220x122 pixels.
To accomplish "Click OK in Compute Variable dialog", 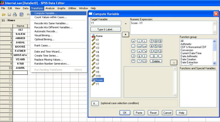I will (125, 113).
